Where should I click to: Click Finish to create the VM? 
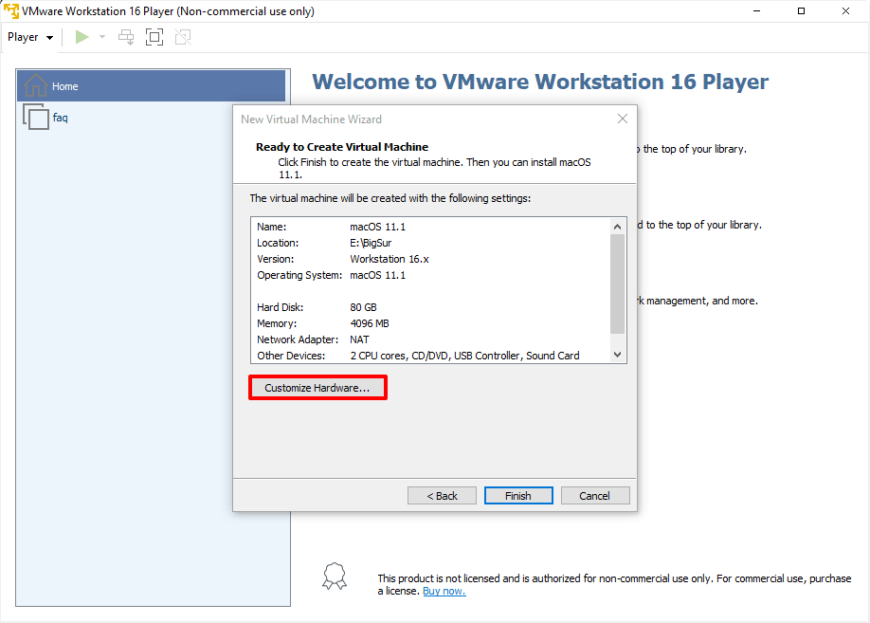coord(518,496)
